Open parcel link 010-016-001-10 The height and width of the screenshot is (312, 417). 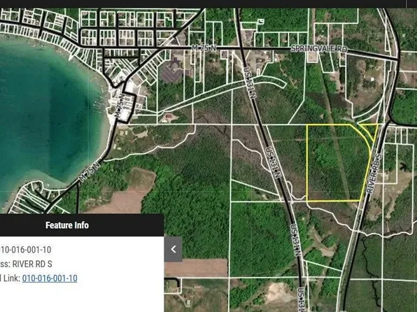pos(50,278)
